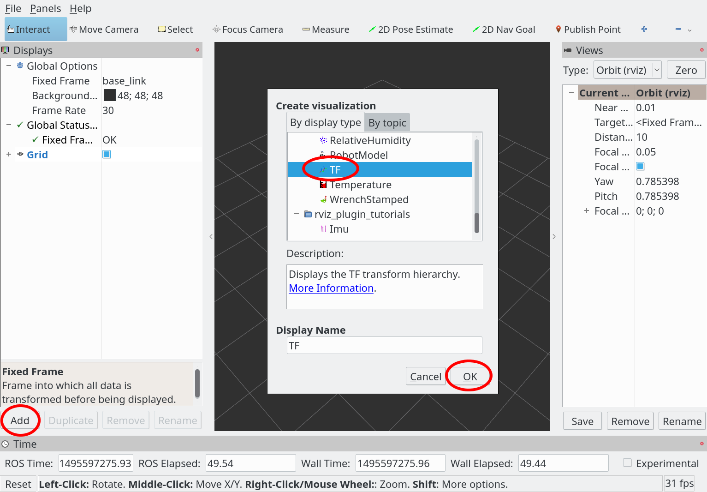Click the Zero button in Views

pyautogui.click(x=686, y=70)
